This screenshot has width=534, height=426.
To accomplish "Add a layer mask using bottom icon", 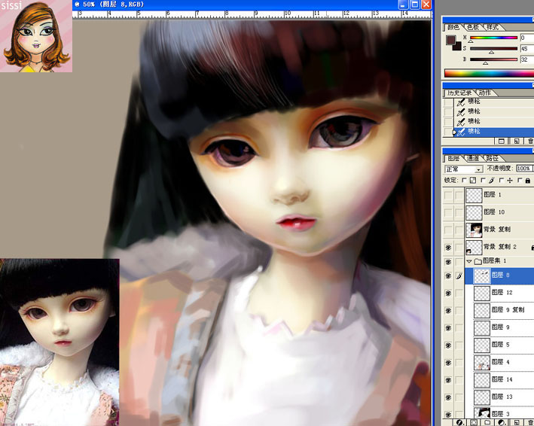I will [473, 423].
